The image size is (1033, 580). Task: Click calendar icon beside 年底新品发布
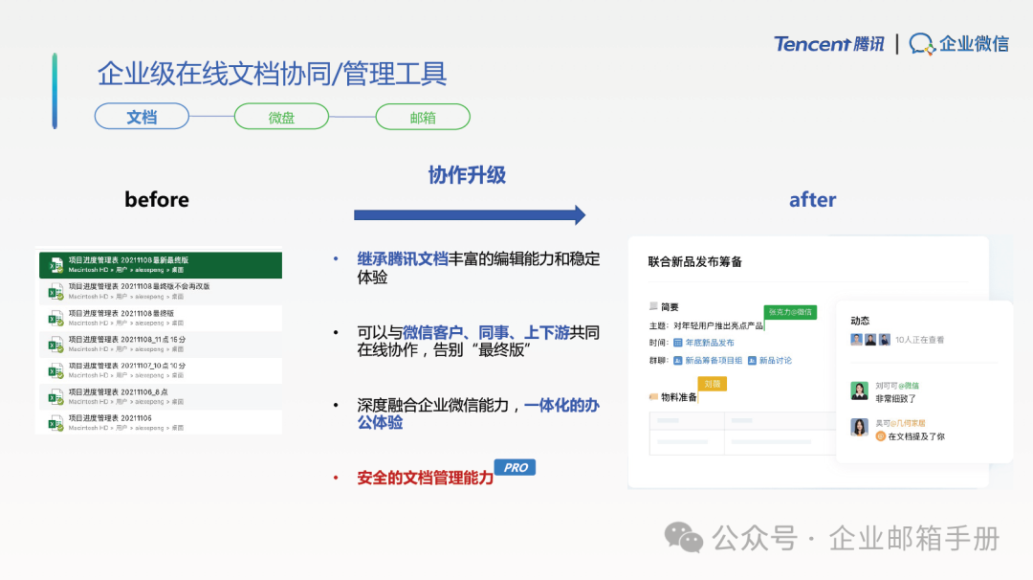point(677,343)
